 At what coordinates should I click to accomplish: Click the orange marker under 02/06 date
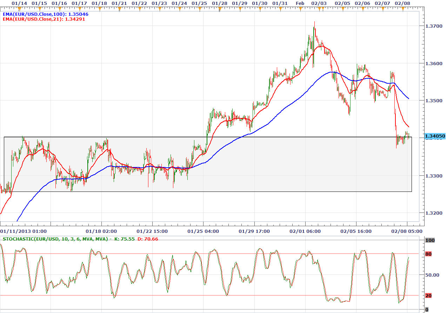coord(362,9)
